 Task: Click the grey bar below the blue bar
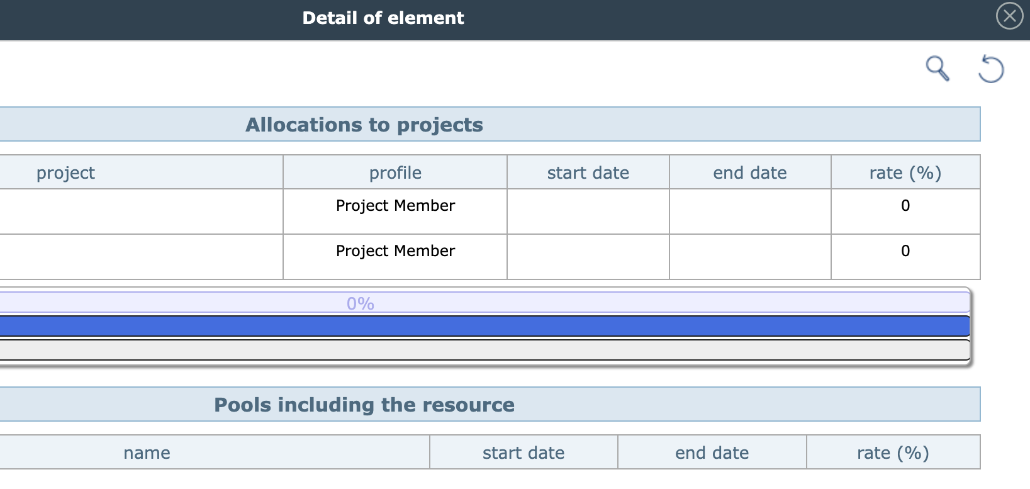[484, 350]
